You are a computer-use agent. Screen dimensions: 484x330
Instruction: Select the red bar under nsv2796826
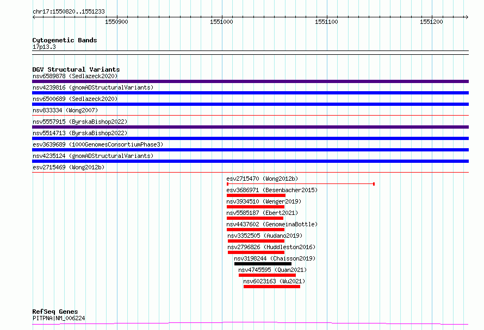click(256, 252)
